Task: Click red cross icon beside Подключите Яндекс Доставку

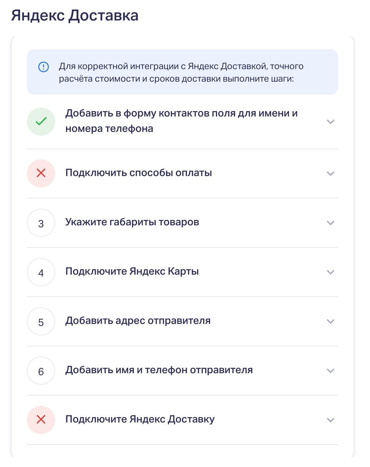Action: [x=41, y=420]
